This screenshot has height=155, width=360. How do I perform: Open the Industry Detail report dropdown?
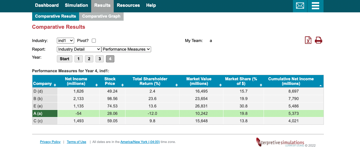pyautogui.click(x=79, y=49)
